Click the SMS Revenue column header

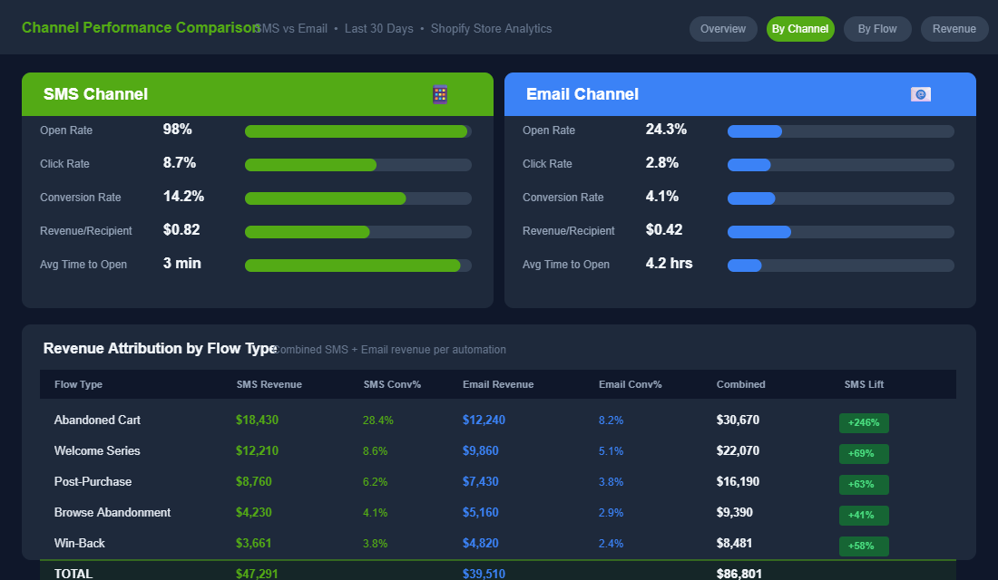[x=268, y=384]
